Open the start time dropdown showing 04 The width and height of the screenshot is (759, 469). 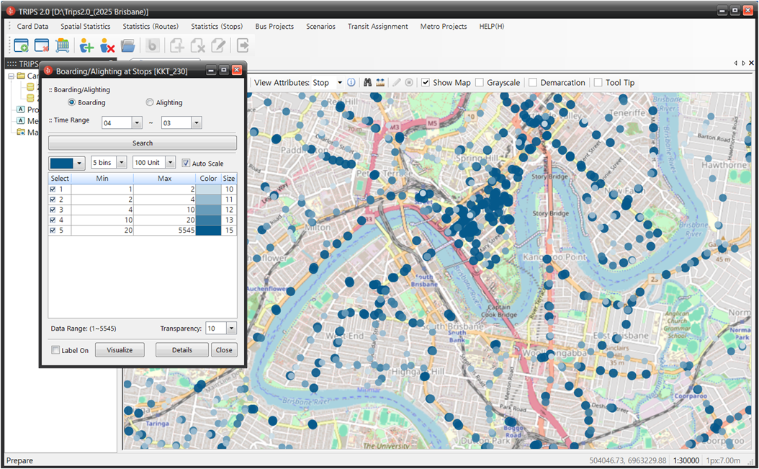tap(137, 123)
